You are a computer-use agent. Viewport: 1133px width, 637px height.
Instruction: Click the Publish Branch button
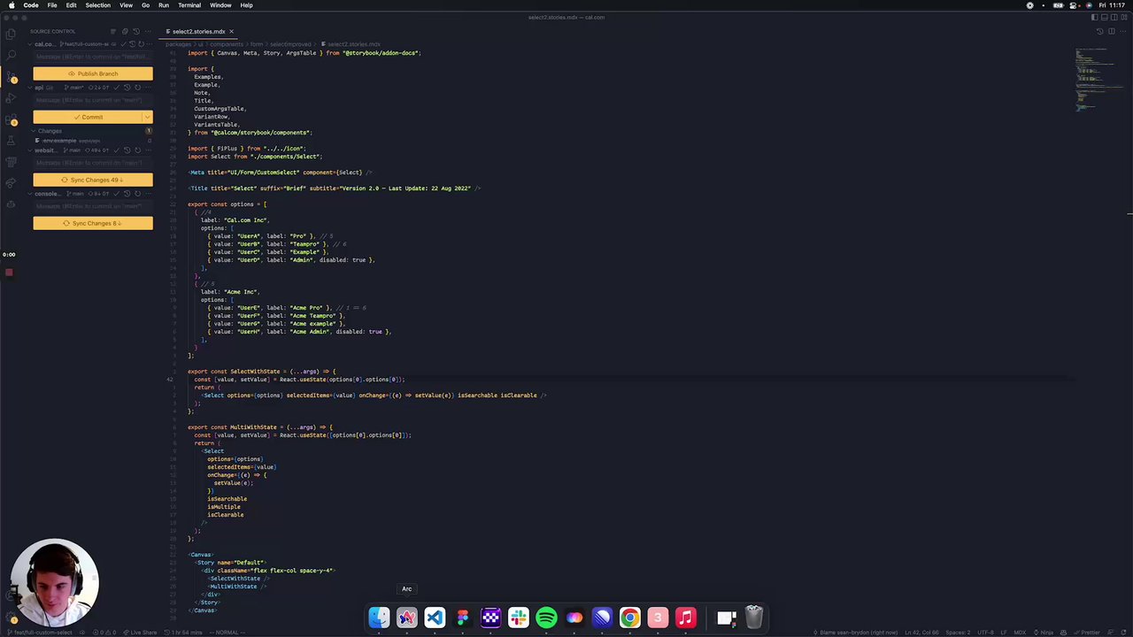(x=93, y=73)
